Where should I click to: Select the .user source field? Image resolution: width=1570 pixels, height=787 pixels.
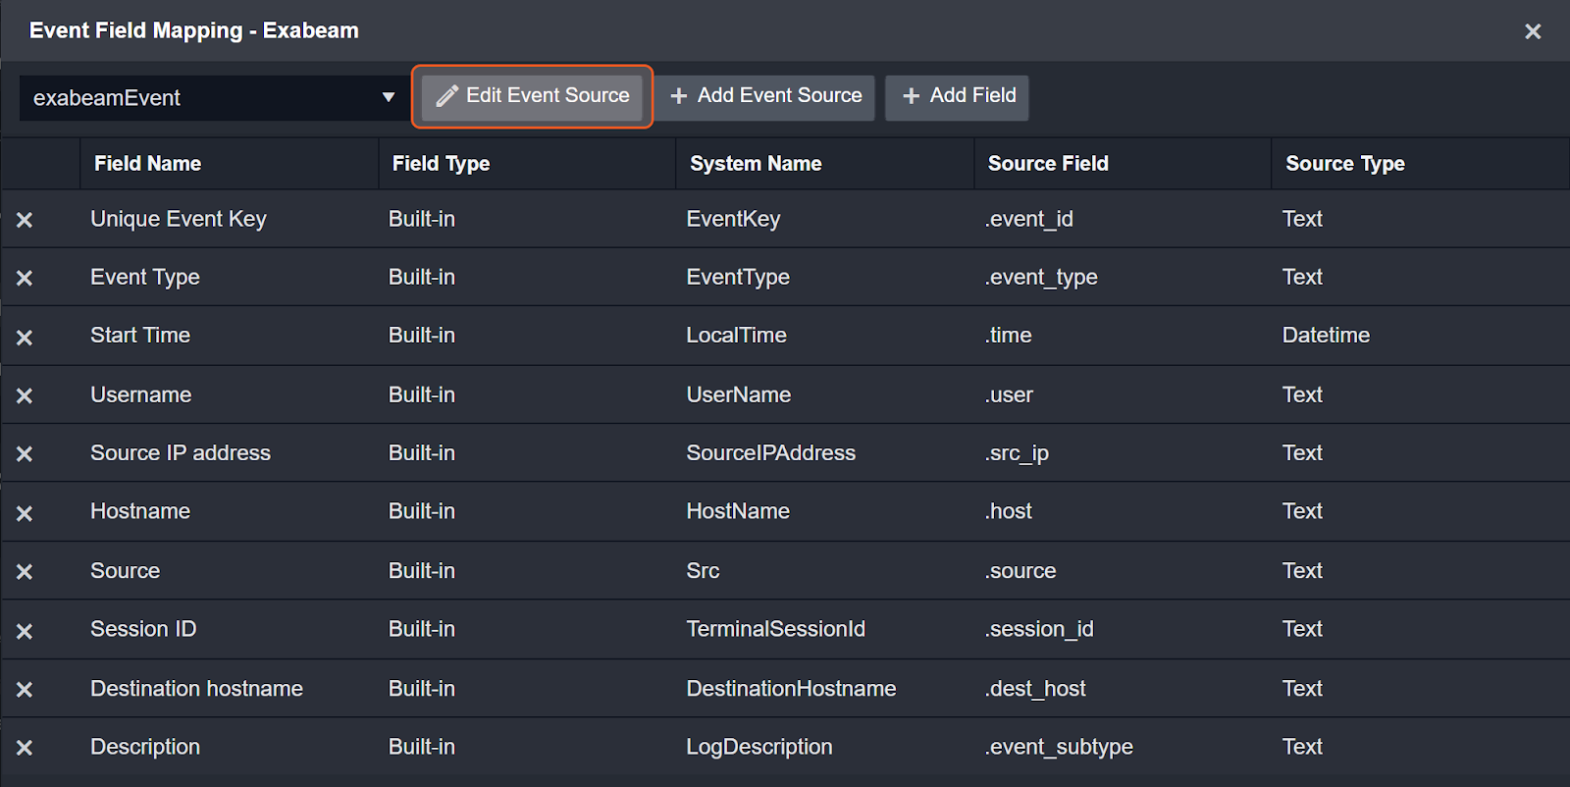(x=1009, y=394)
